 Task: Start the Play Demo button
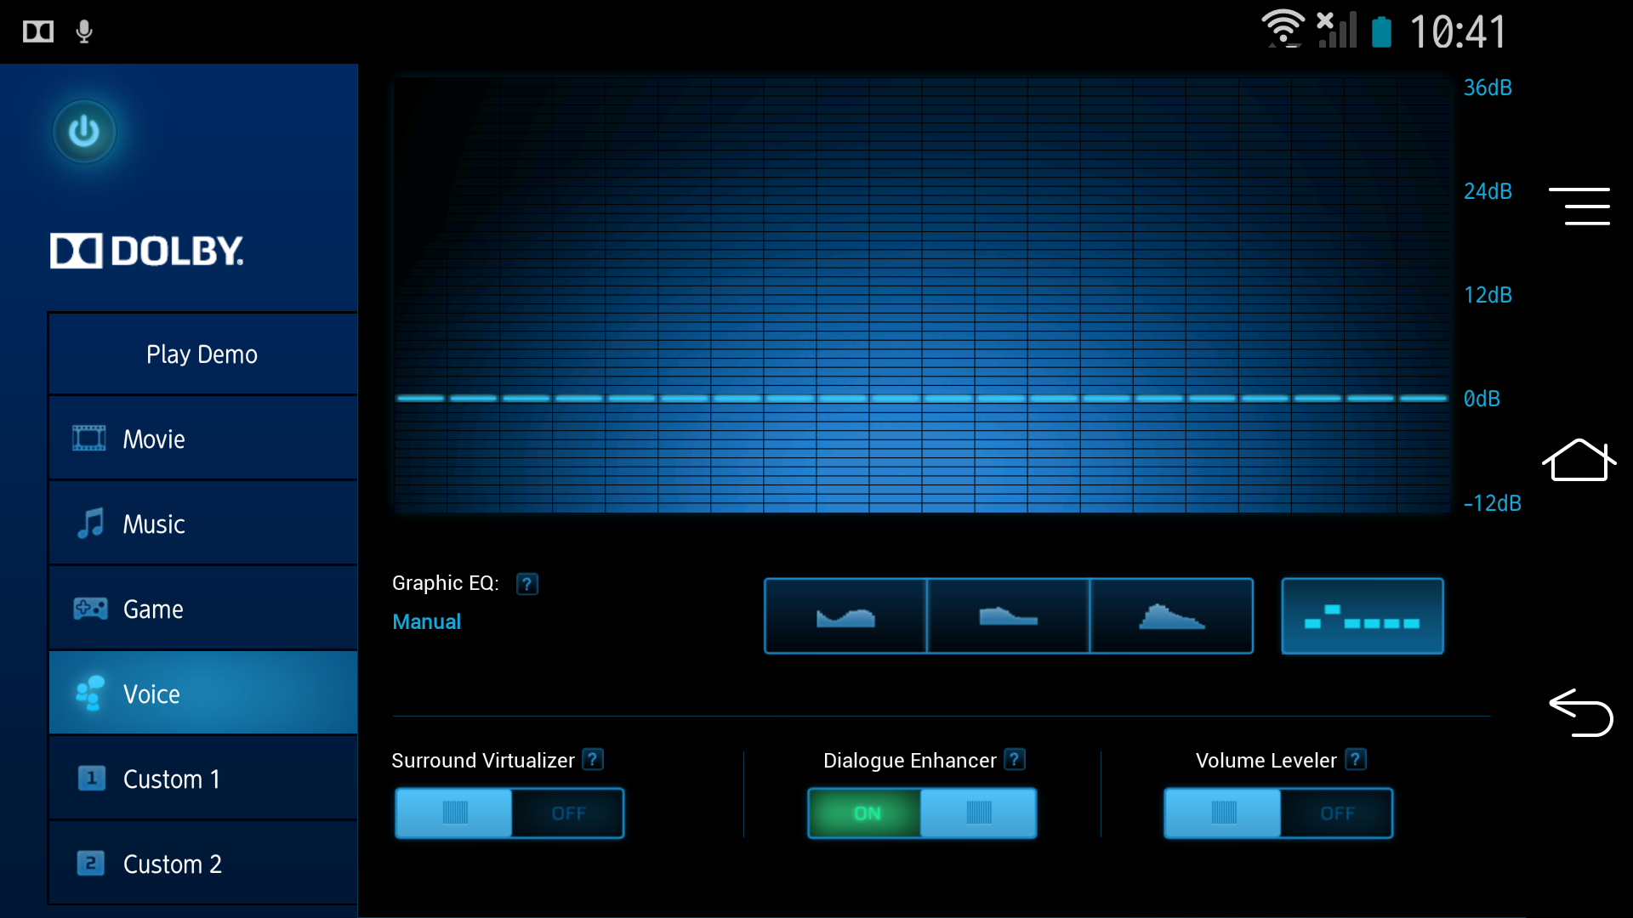coord(203,354)
